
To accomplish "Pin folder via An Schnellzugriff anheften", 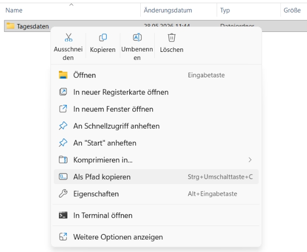I will [x=156, y=126].
